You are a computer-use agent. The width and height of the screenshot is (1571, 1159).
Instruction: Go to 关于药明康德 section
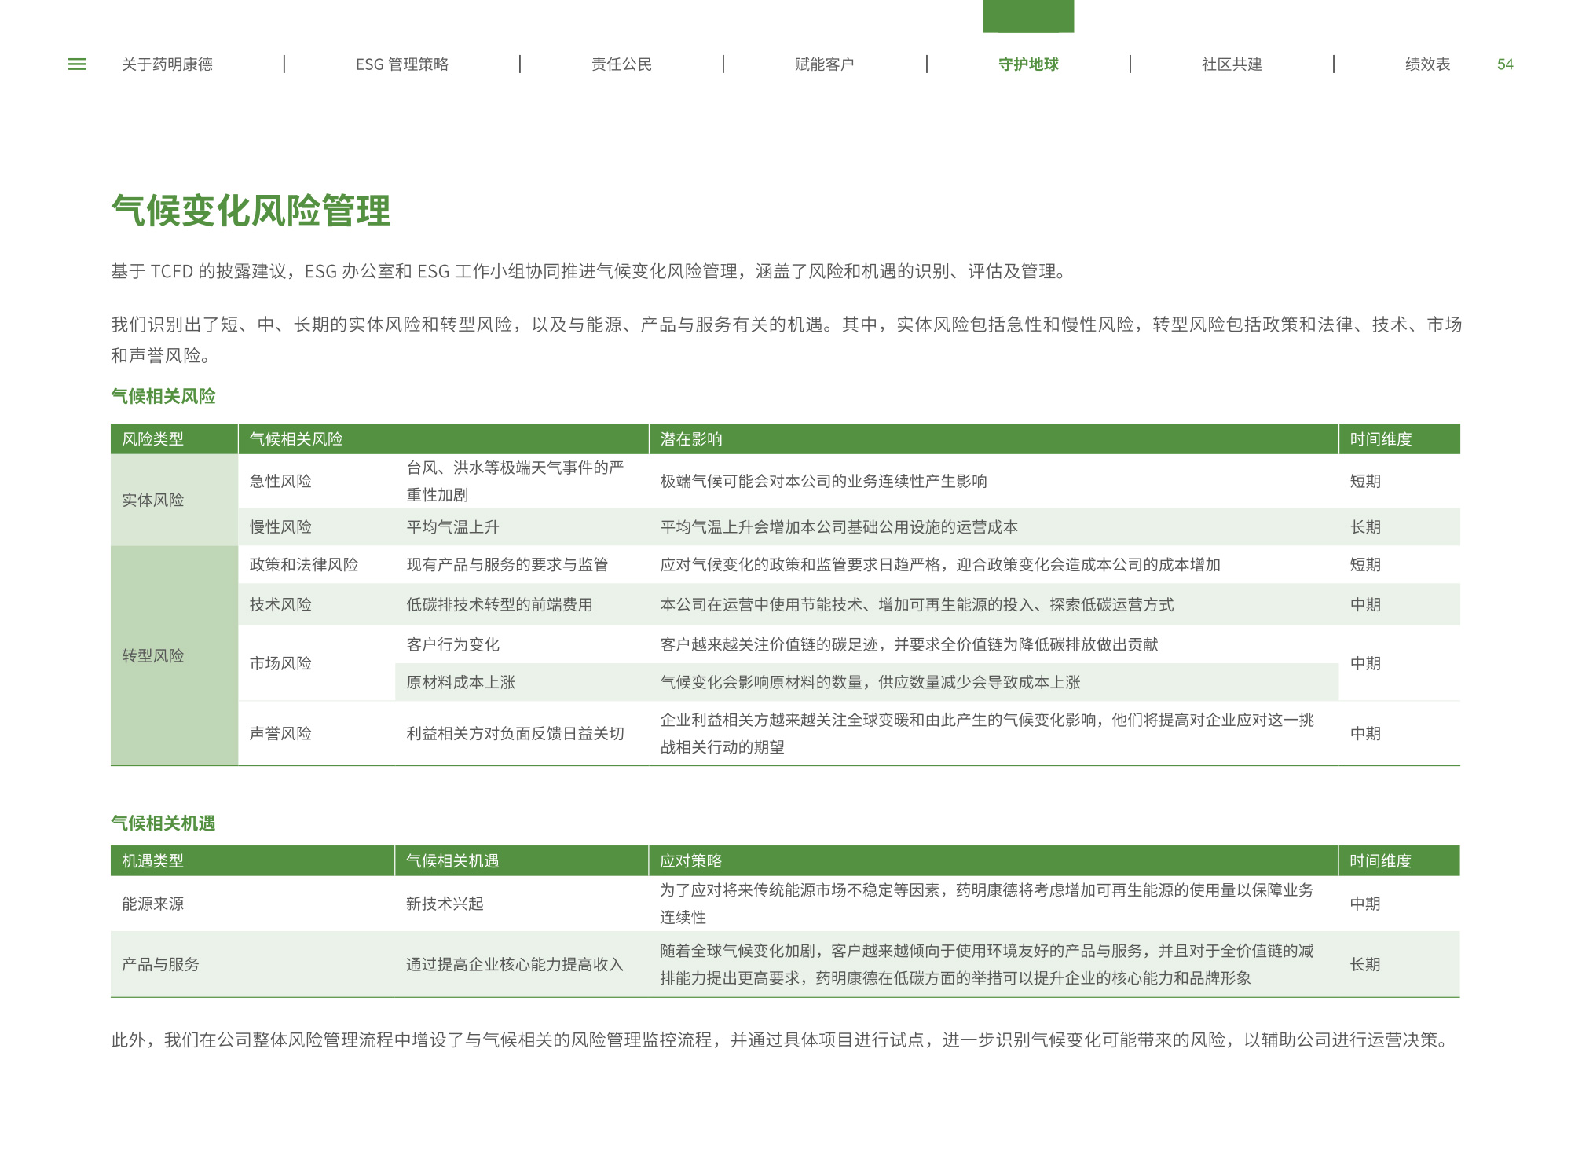point(167,64)
